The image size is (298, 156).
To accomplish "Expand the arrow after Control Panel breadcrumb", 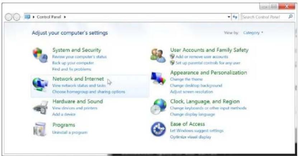I will click(65, 17).
